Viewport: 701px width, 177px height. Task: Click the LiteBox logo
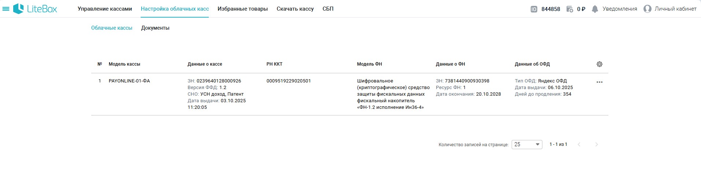tap(36, 9)
